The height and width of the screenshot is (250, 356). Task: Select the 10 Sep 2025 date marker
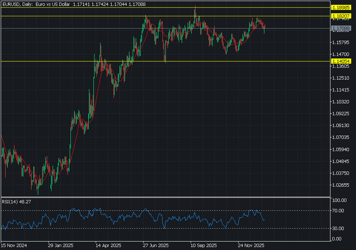tap(204, 246)
